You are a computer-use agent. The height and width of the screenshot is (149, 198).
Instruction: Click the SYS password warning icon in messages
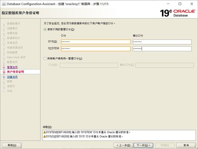pyautogui.click(x=44, y=136)
